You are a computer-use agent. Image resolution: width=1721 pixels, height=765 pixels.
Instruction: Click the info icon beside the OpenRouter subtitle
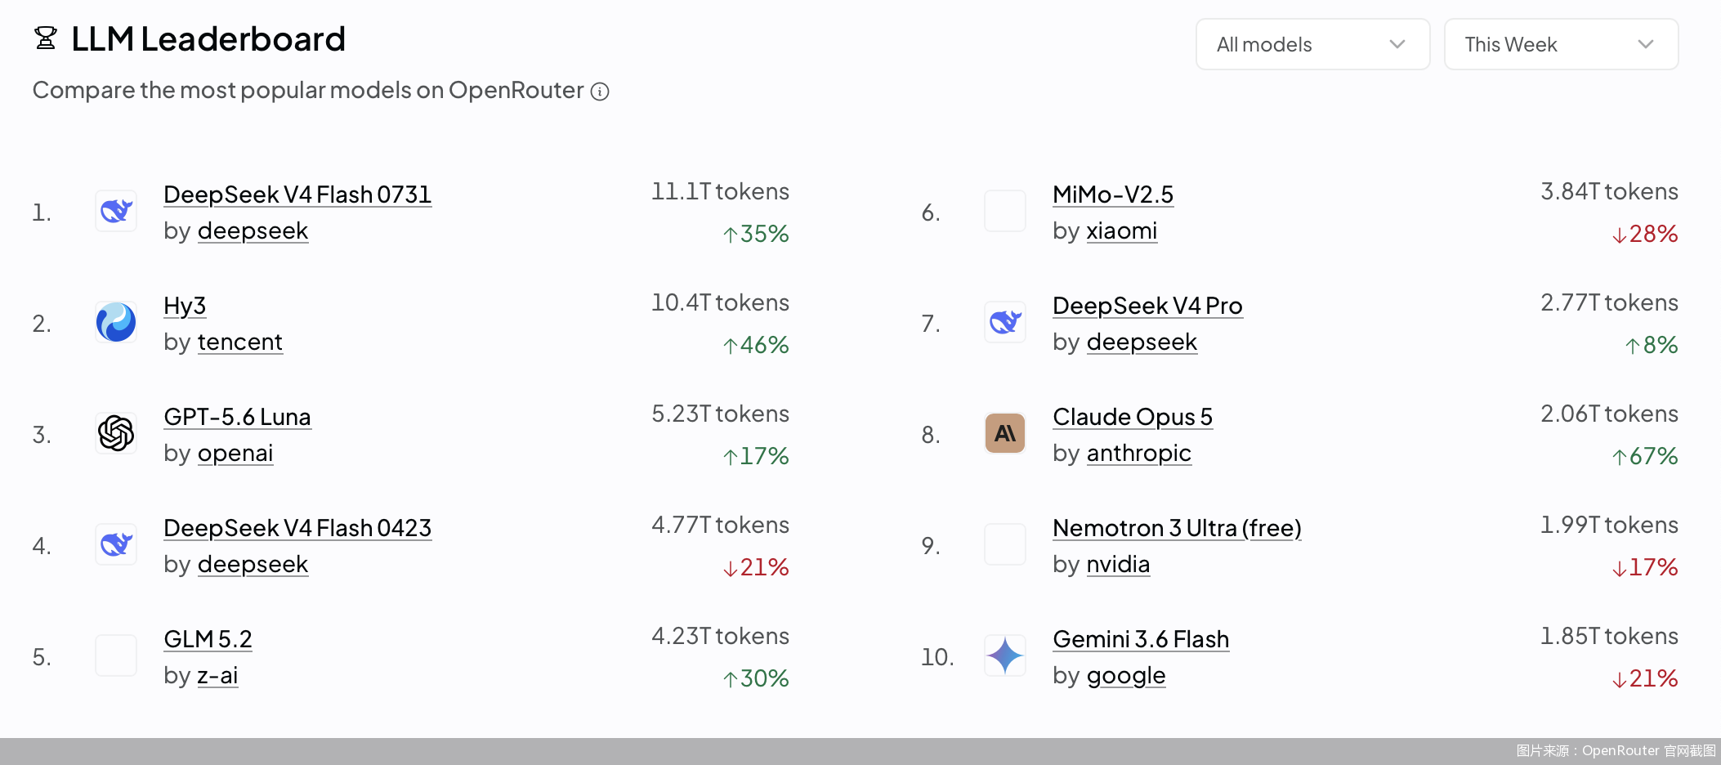click(600, 92)
